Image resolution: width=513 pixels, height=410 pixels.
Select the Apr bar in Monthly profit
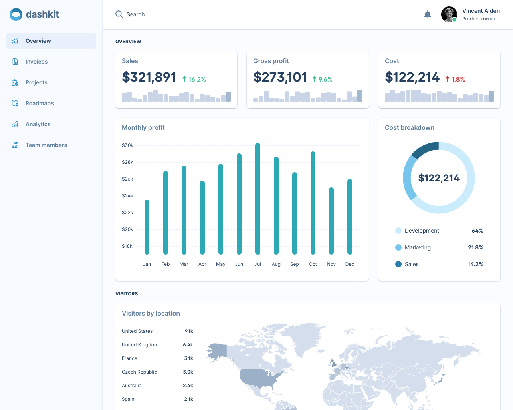point(202,217)
